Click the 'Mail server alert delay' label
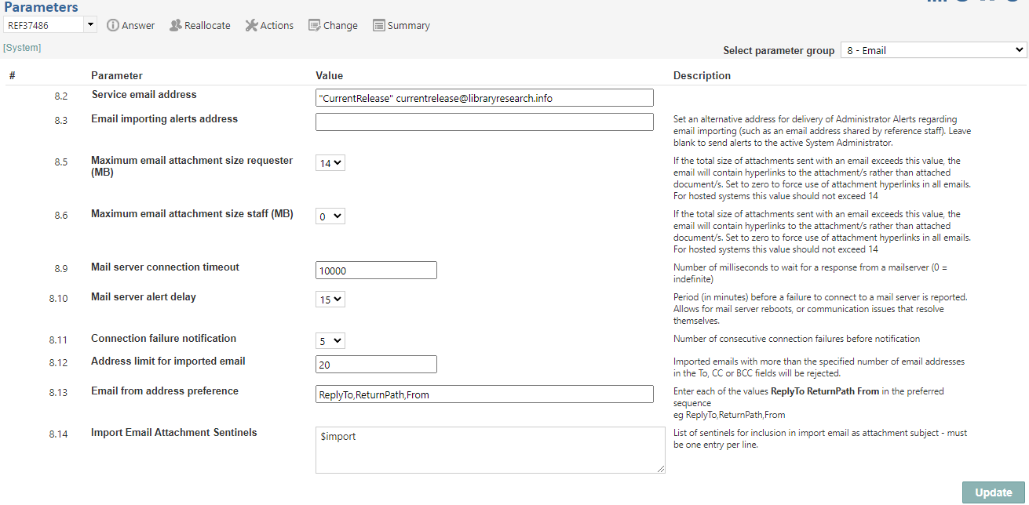 pos(144,296)
